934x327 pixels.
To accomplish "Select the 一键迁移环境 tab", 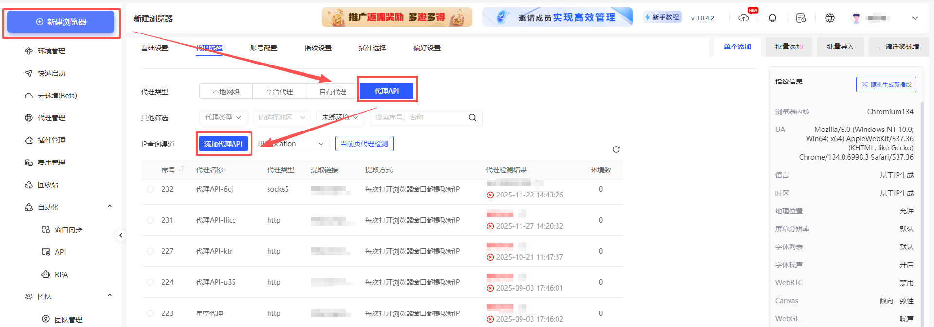I will [899, 47].
